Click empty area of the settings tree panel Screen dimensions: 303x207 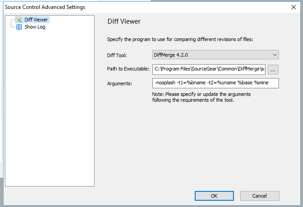49,108
